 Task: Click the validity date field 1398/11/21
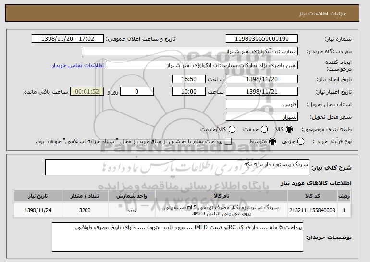[x=262, y=92]
